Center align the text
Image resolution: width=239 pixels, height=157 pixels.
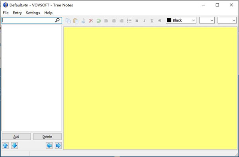coord(114,21)
